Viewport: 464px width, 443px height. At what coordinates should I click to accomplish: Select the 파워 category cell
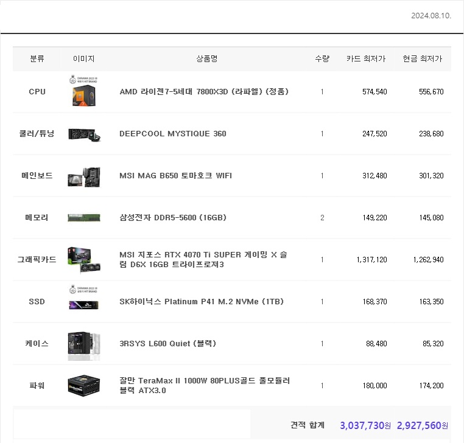click(x=37, y=386)
